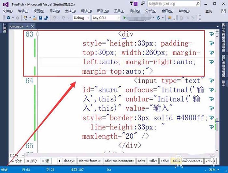The width and height of the screenshot is (228, 173).
Task: Click the Redo arrow icon
Action: (x=64, y=18)
